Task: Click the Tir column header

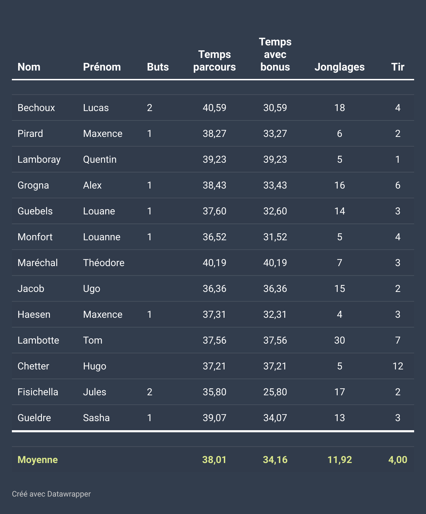Action: (398, 67)
